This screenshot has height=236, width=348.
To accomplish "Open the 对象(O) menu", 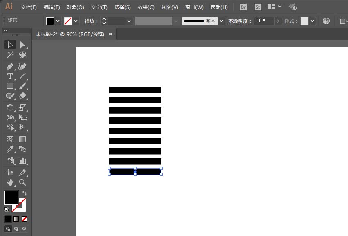I will point(75,7).
